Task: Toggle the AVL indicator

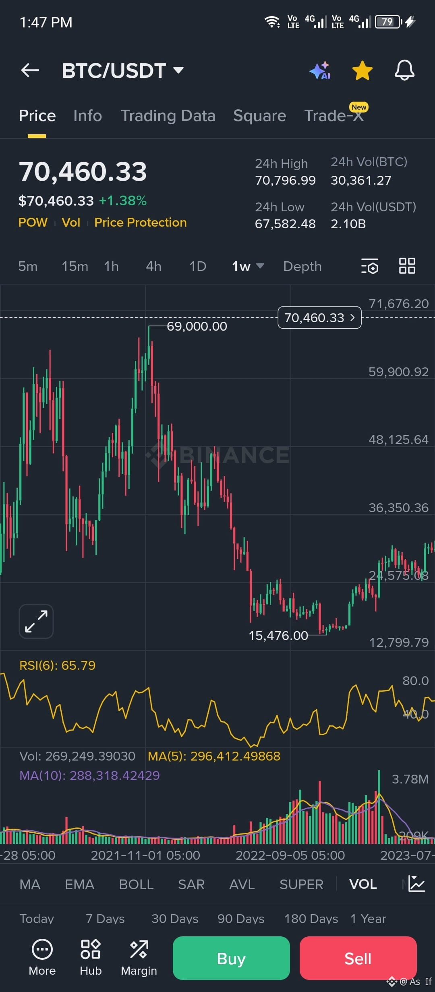Action: 242,884
